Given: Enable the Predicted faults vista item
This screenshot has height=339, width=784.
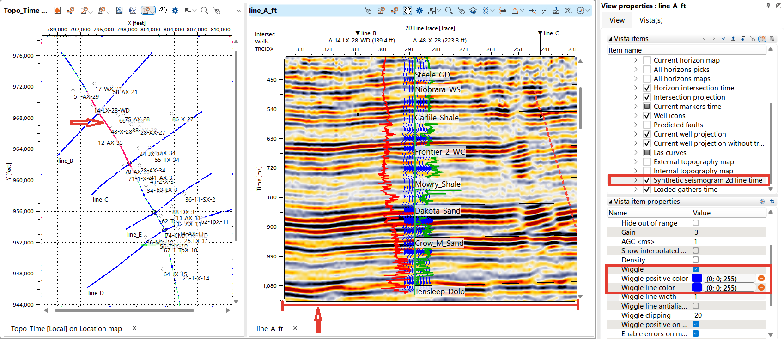Looking at the screenshot, I should (647, 125).
